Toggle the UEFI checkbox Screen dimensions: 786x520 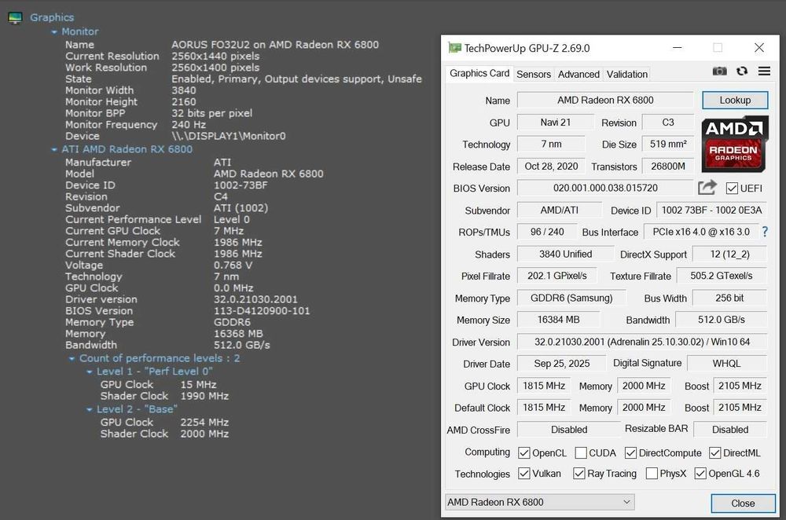[x=732, y=189]
